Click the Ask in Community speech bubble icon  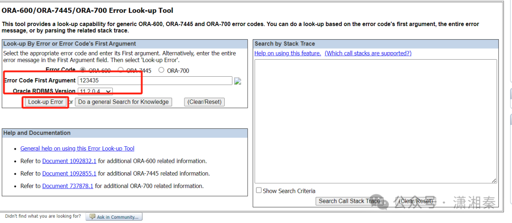point(92,217)
